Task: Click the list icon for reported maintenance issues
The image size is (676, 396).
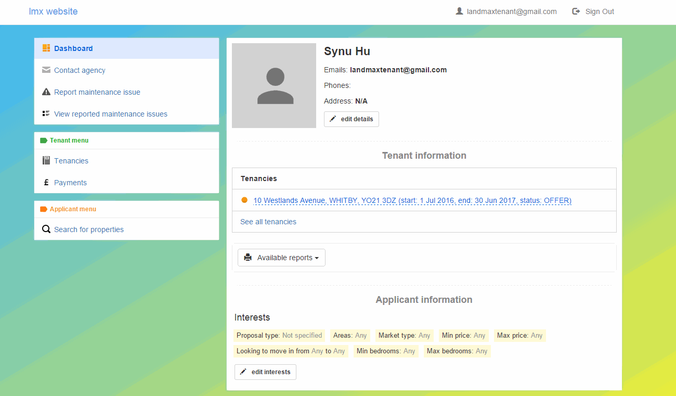Action: pos(46,113)
